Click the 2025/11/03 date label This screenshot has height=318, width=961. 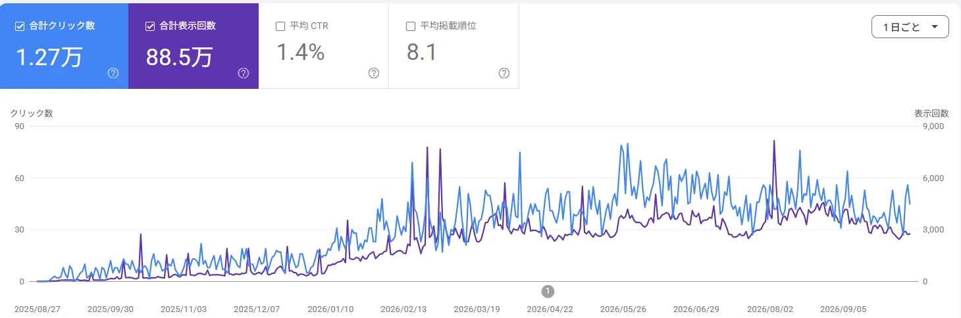(x=184, y=308)
